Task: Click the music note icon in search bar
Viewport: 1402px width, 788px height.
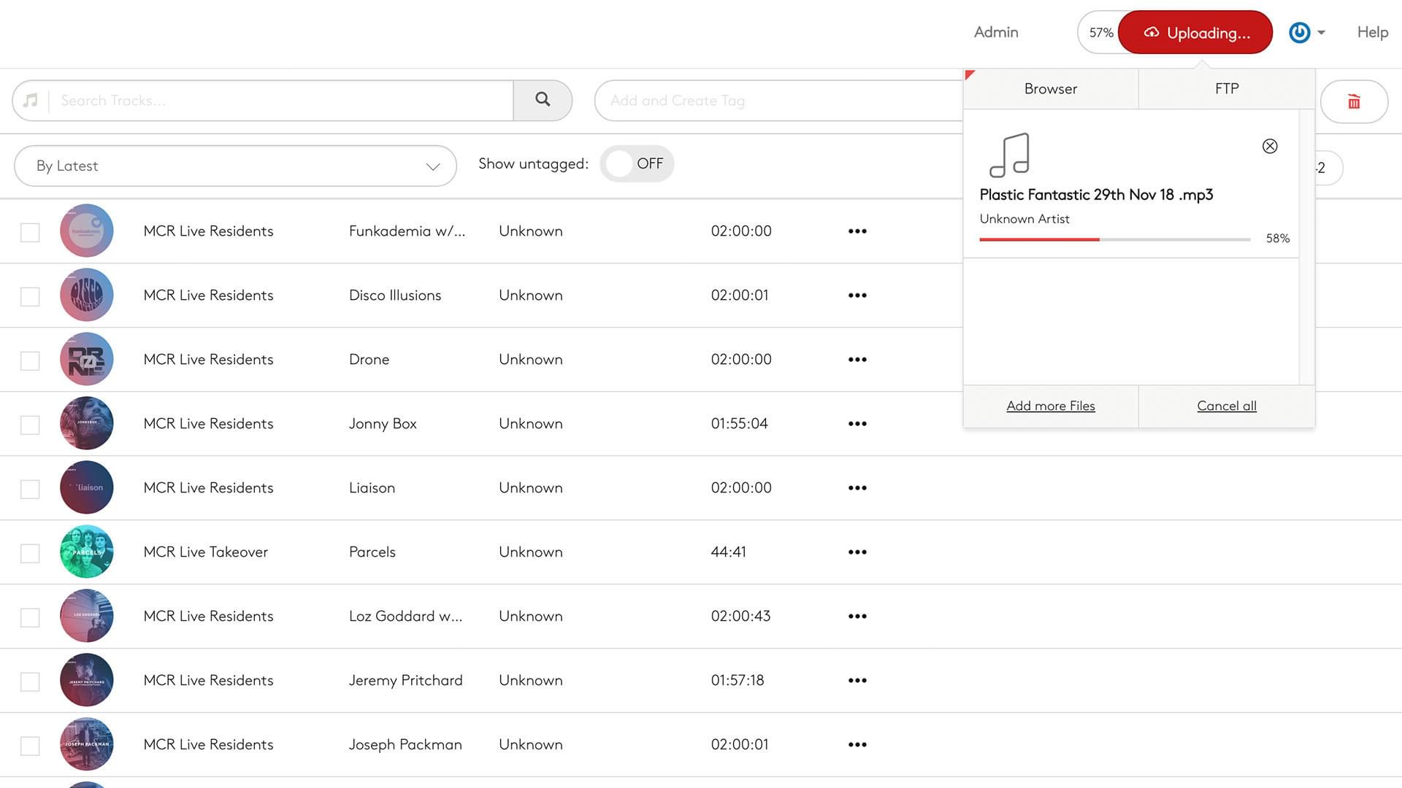Action: coord(30,101)
